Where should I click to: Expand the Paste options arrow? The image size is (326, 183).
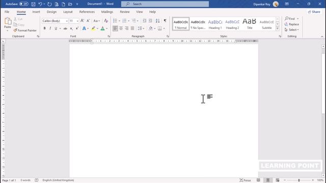tap(8, 30)
